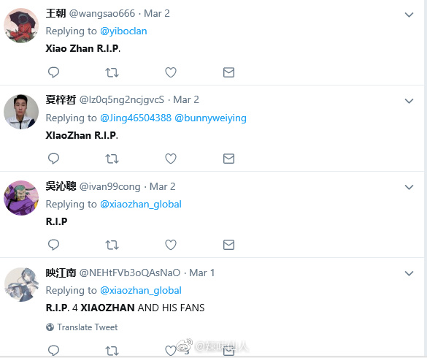Screen dimensions: 427x358
Task: Open the dropdown arrow on ivan99cong tweet
Action: click(x=409, y=187)
